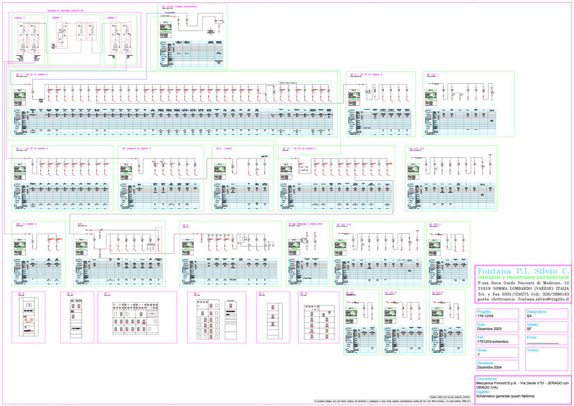Select the designer initials 'SA'
Image resolution: width=574 pixels, height=406 pixels.
pos(529,316)
